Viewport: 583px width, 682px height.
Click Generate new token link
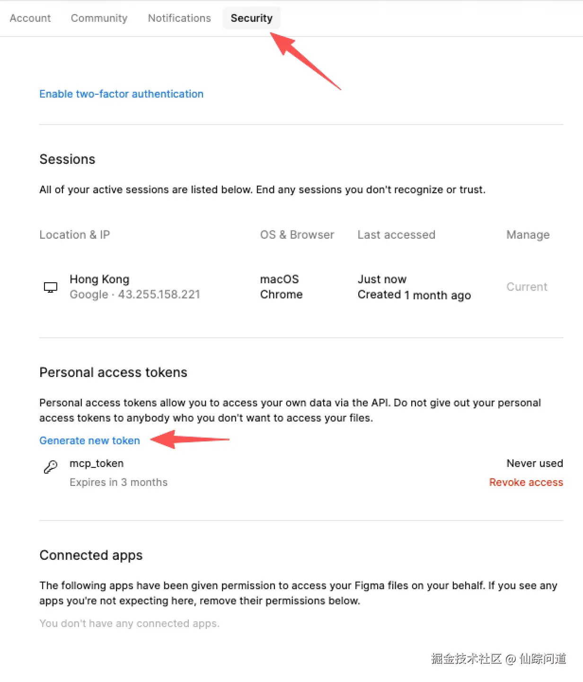click(89, 440)
